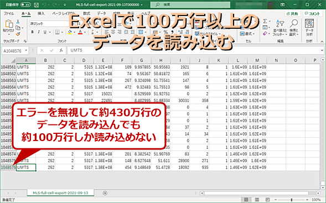Expand underline style dropdown arrow

[x=50, y=32]
